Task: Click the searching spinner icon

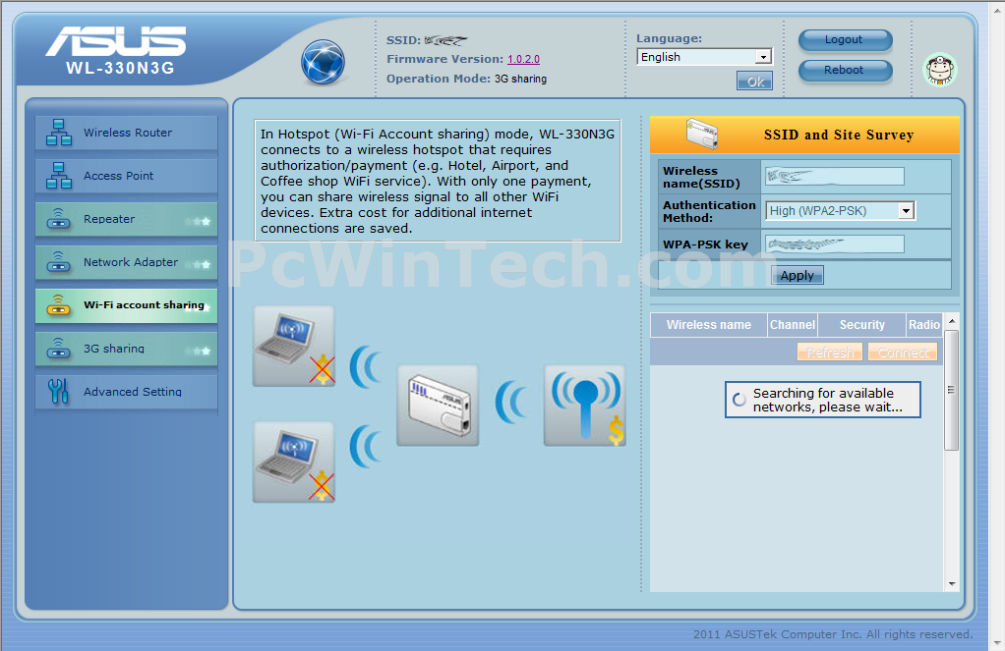Action: [x=739, y=400]
